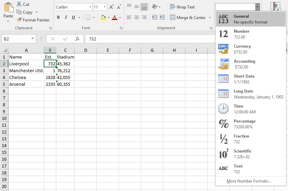
Task: Click Insert Function fx icon
Action: (x=77, y=39)
